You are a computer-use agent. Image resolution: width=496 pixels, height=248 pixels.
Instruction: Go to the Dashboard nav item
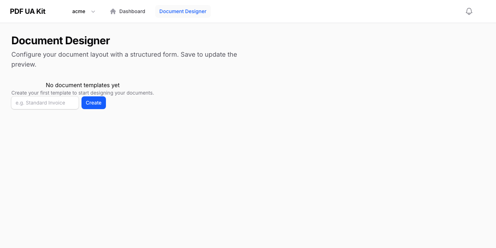[128, 11]
